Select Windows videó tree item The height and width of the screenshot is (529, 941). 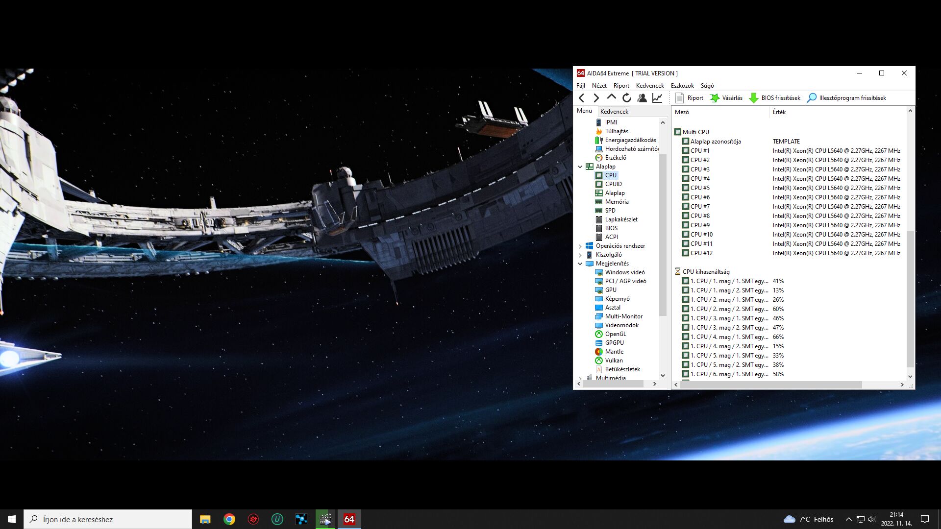[620, 272]
